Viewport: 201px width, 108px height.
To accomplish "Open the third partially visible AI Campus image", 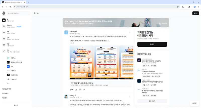I will (126, 63).
